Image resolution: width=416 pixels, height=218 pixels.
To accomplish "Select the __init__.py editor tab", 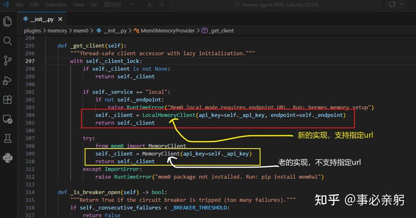I will 42,19.
